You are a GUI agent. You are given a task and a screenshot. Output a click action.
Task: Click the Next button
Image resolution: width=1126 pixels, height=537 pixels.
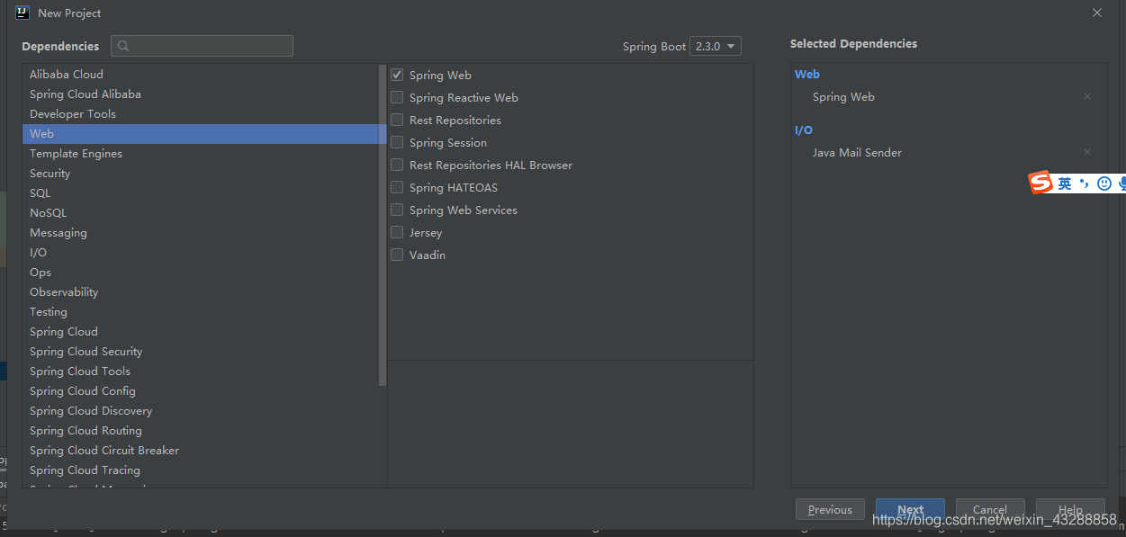coord(910,509)
